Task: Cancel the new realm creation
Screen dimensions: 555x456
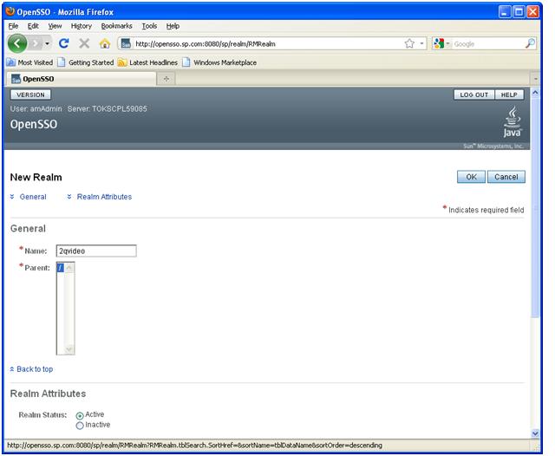Action: (506, 177)
